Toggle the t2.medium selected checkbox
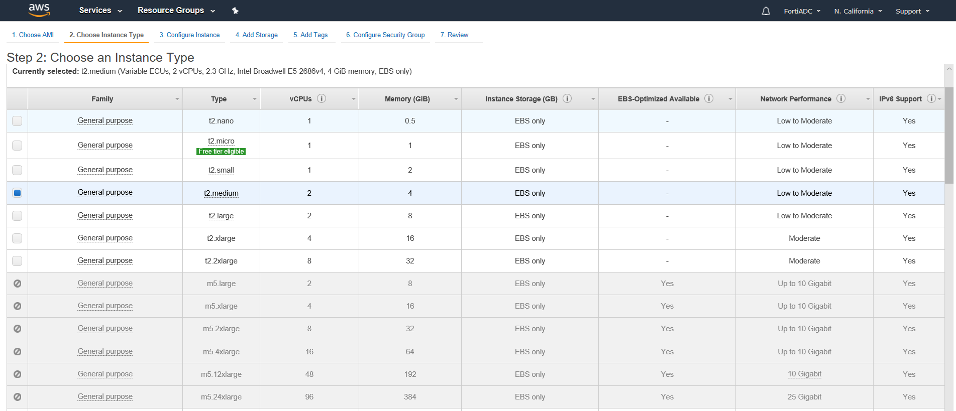 pos(17,193)
